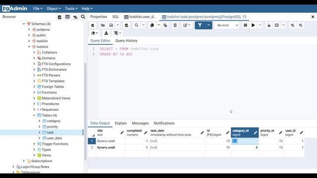Expand the jwtdemo schema
This screenshot has height=178, width=317.
pos(29,30)
